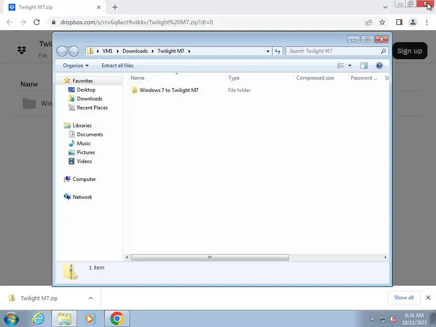The width and height of the screenshot is (436, 327).
Task: Click Chrome back arrow
Action: coord(9,22)
